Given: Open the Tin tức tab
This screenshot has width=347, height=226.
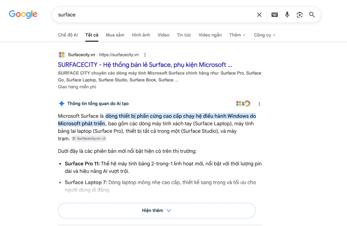Looking at the screenshot, I should [x=184, y=35].
